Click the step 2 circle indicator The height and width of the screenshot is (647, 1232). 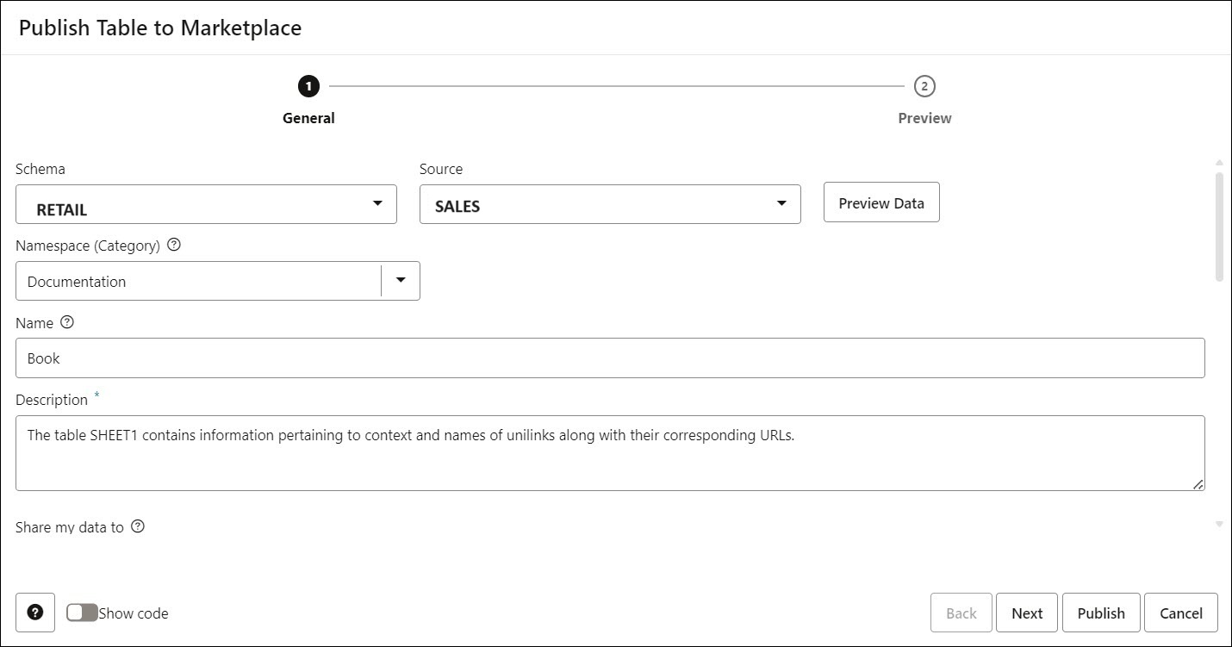tap(924, 86)
